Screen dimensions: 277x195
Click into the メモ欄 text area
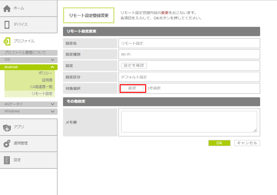click(189, 122)
